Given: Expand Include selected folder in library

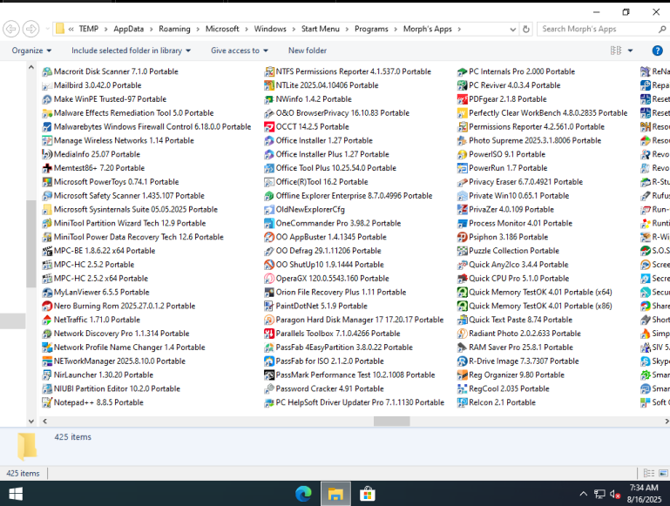Looking at the screenshot, I should [131, 51].
